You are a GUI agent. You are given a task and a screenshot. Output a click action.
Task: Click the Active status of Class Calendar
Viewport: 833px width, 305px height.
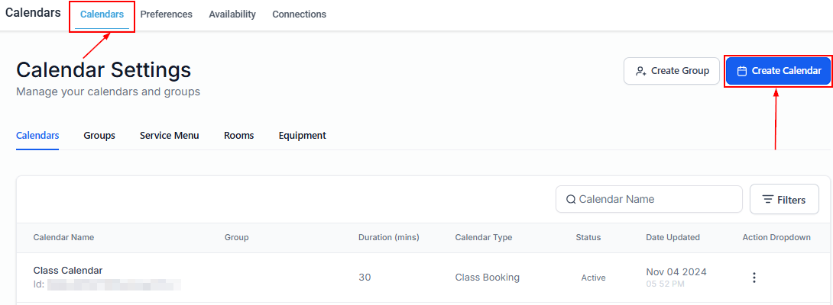[593, 278]
